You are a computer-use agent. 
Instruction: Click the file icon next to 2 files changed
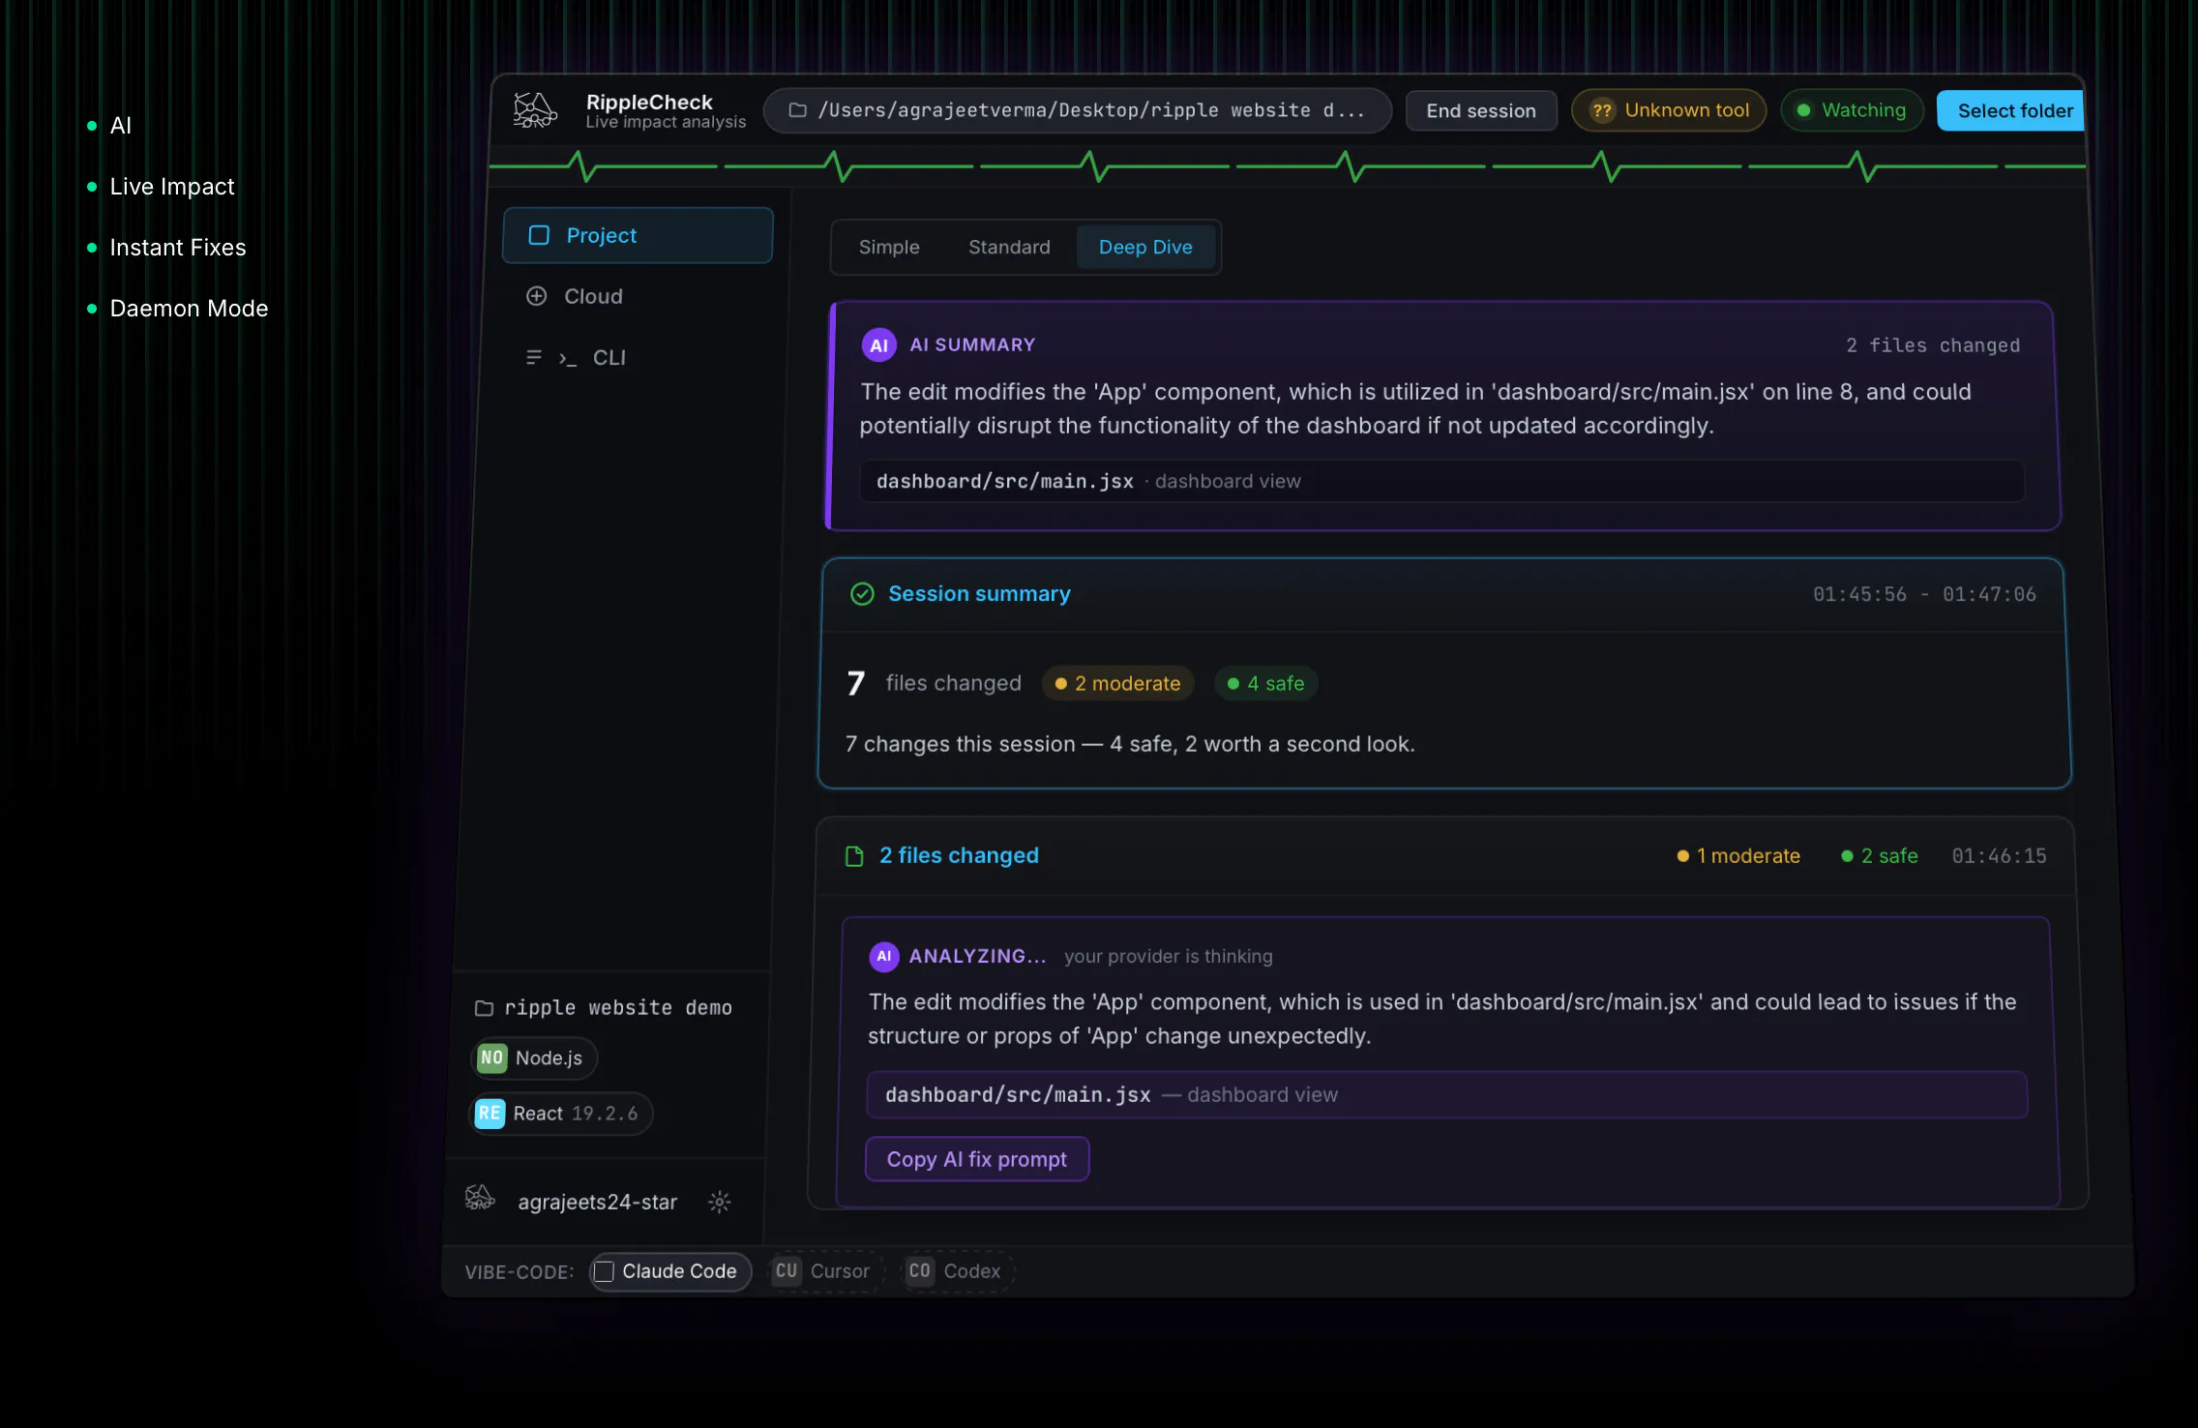click(x=854, y=856)
